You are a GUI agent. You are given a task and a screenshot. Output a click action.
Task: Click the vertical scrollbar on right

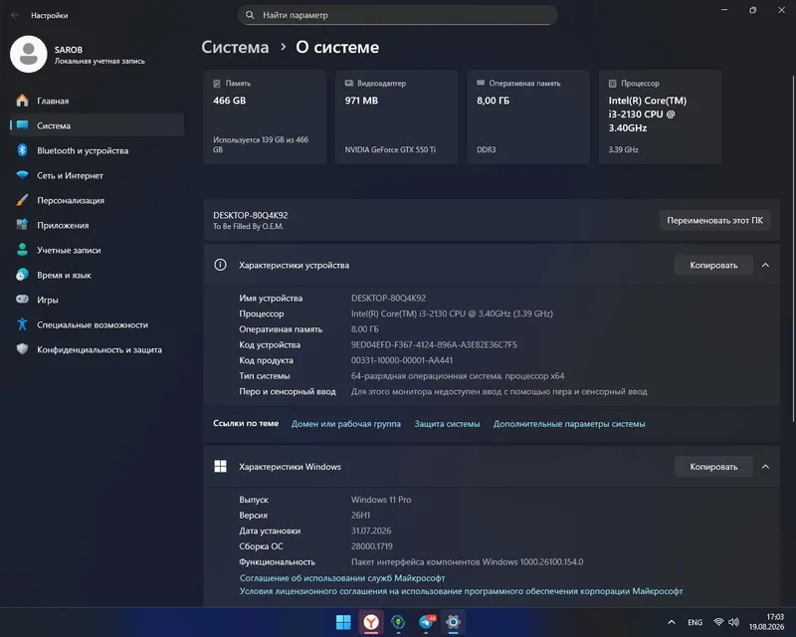coord(793,248)
